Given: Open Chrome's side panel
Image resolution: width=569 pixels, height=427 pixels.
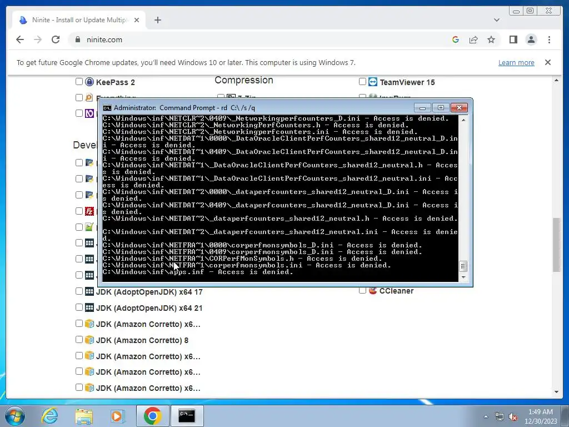Looking at the screenshot, I should coord(513,39).
